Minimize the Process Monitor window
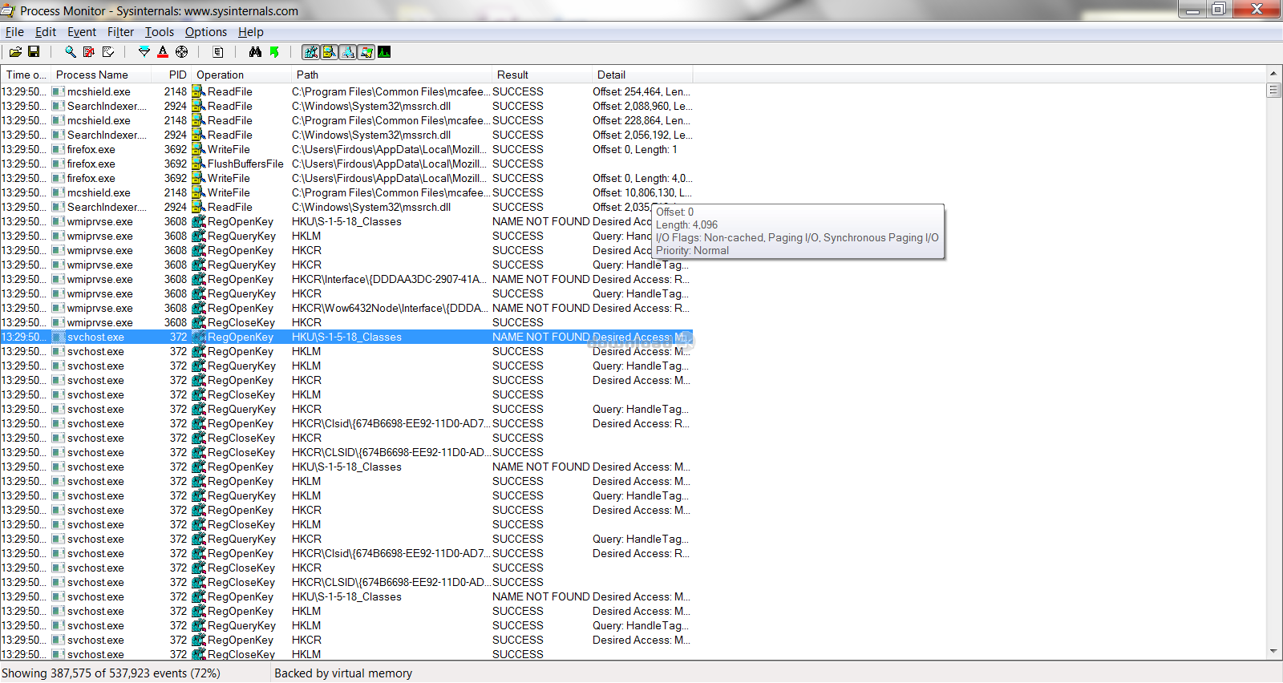Image resolution: width=1283 pixels, height=683 pixels. click(1192, 10)
